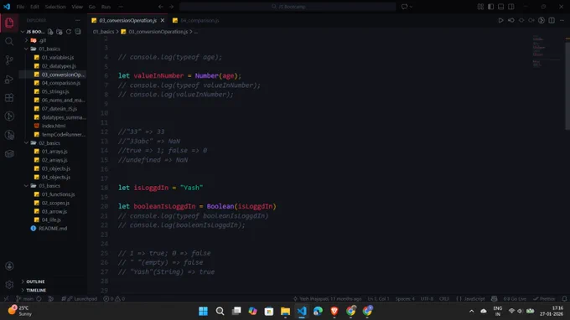Open Explorer views ellipsis menu
Viewport: 570px width, 320px height.
tap(77, 20)
